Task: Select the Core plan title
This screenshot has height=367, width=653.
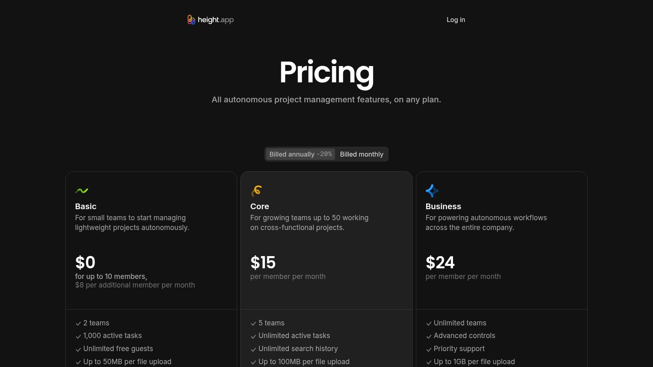Action: (x=260, y=206)
